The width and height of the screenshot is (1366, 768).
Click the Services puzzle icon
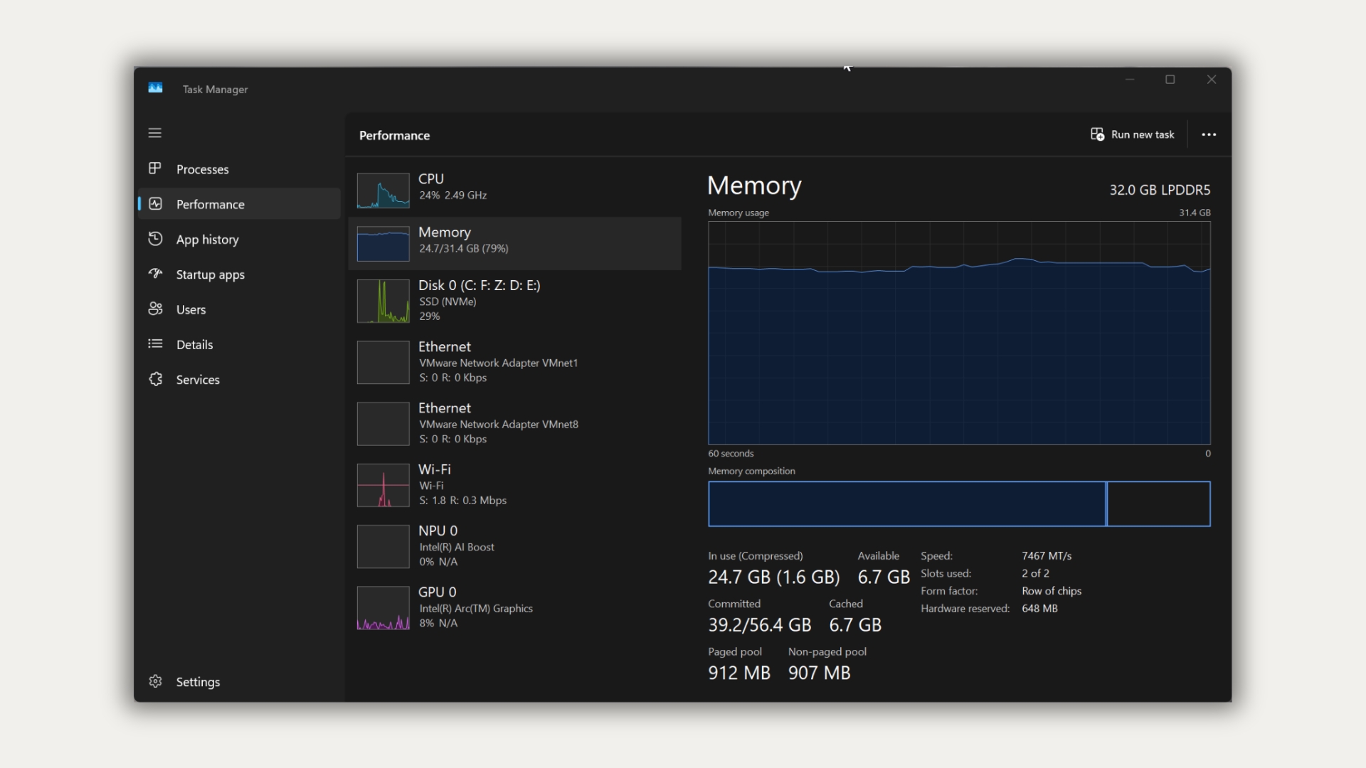click(155, 379)
